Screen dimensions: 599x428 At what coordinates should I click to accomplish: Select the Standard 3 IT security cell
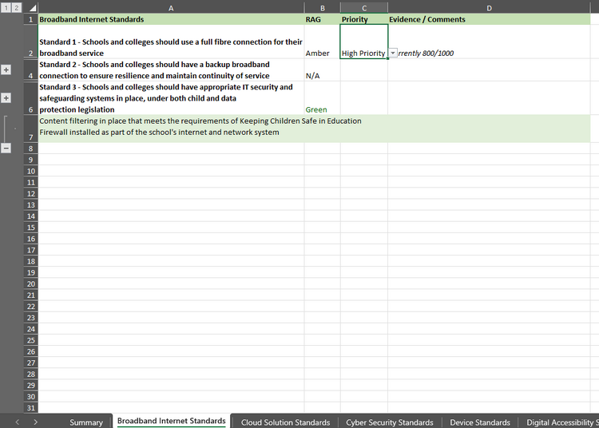point(171,98)
